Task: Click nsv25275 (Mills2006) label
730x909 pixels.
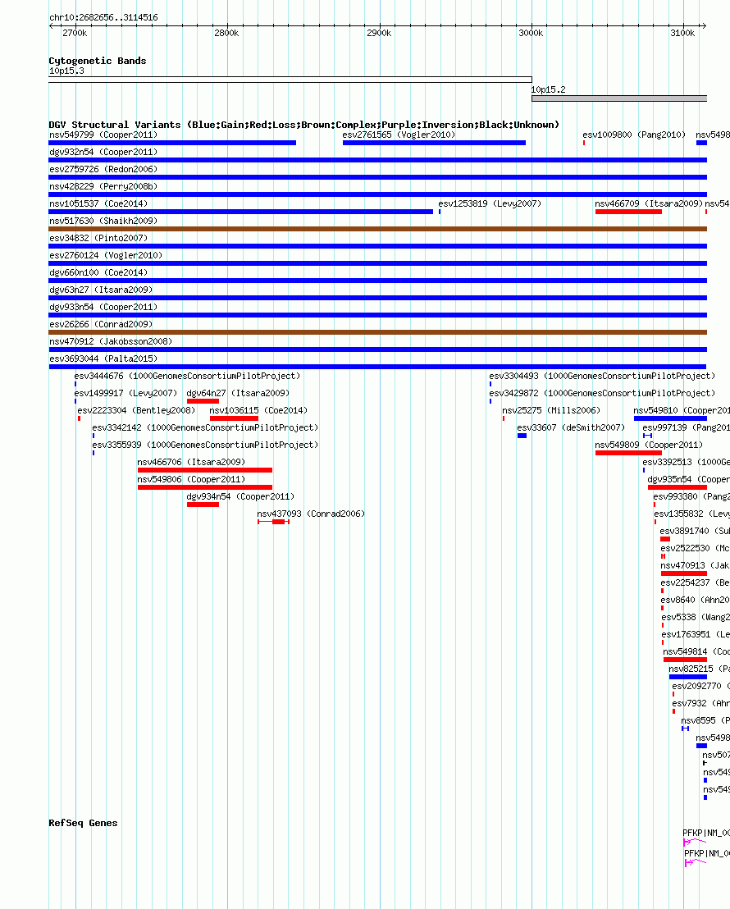Action: click(x=551, y=410)
